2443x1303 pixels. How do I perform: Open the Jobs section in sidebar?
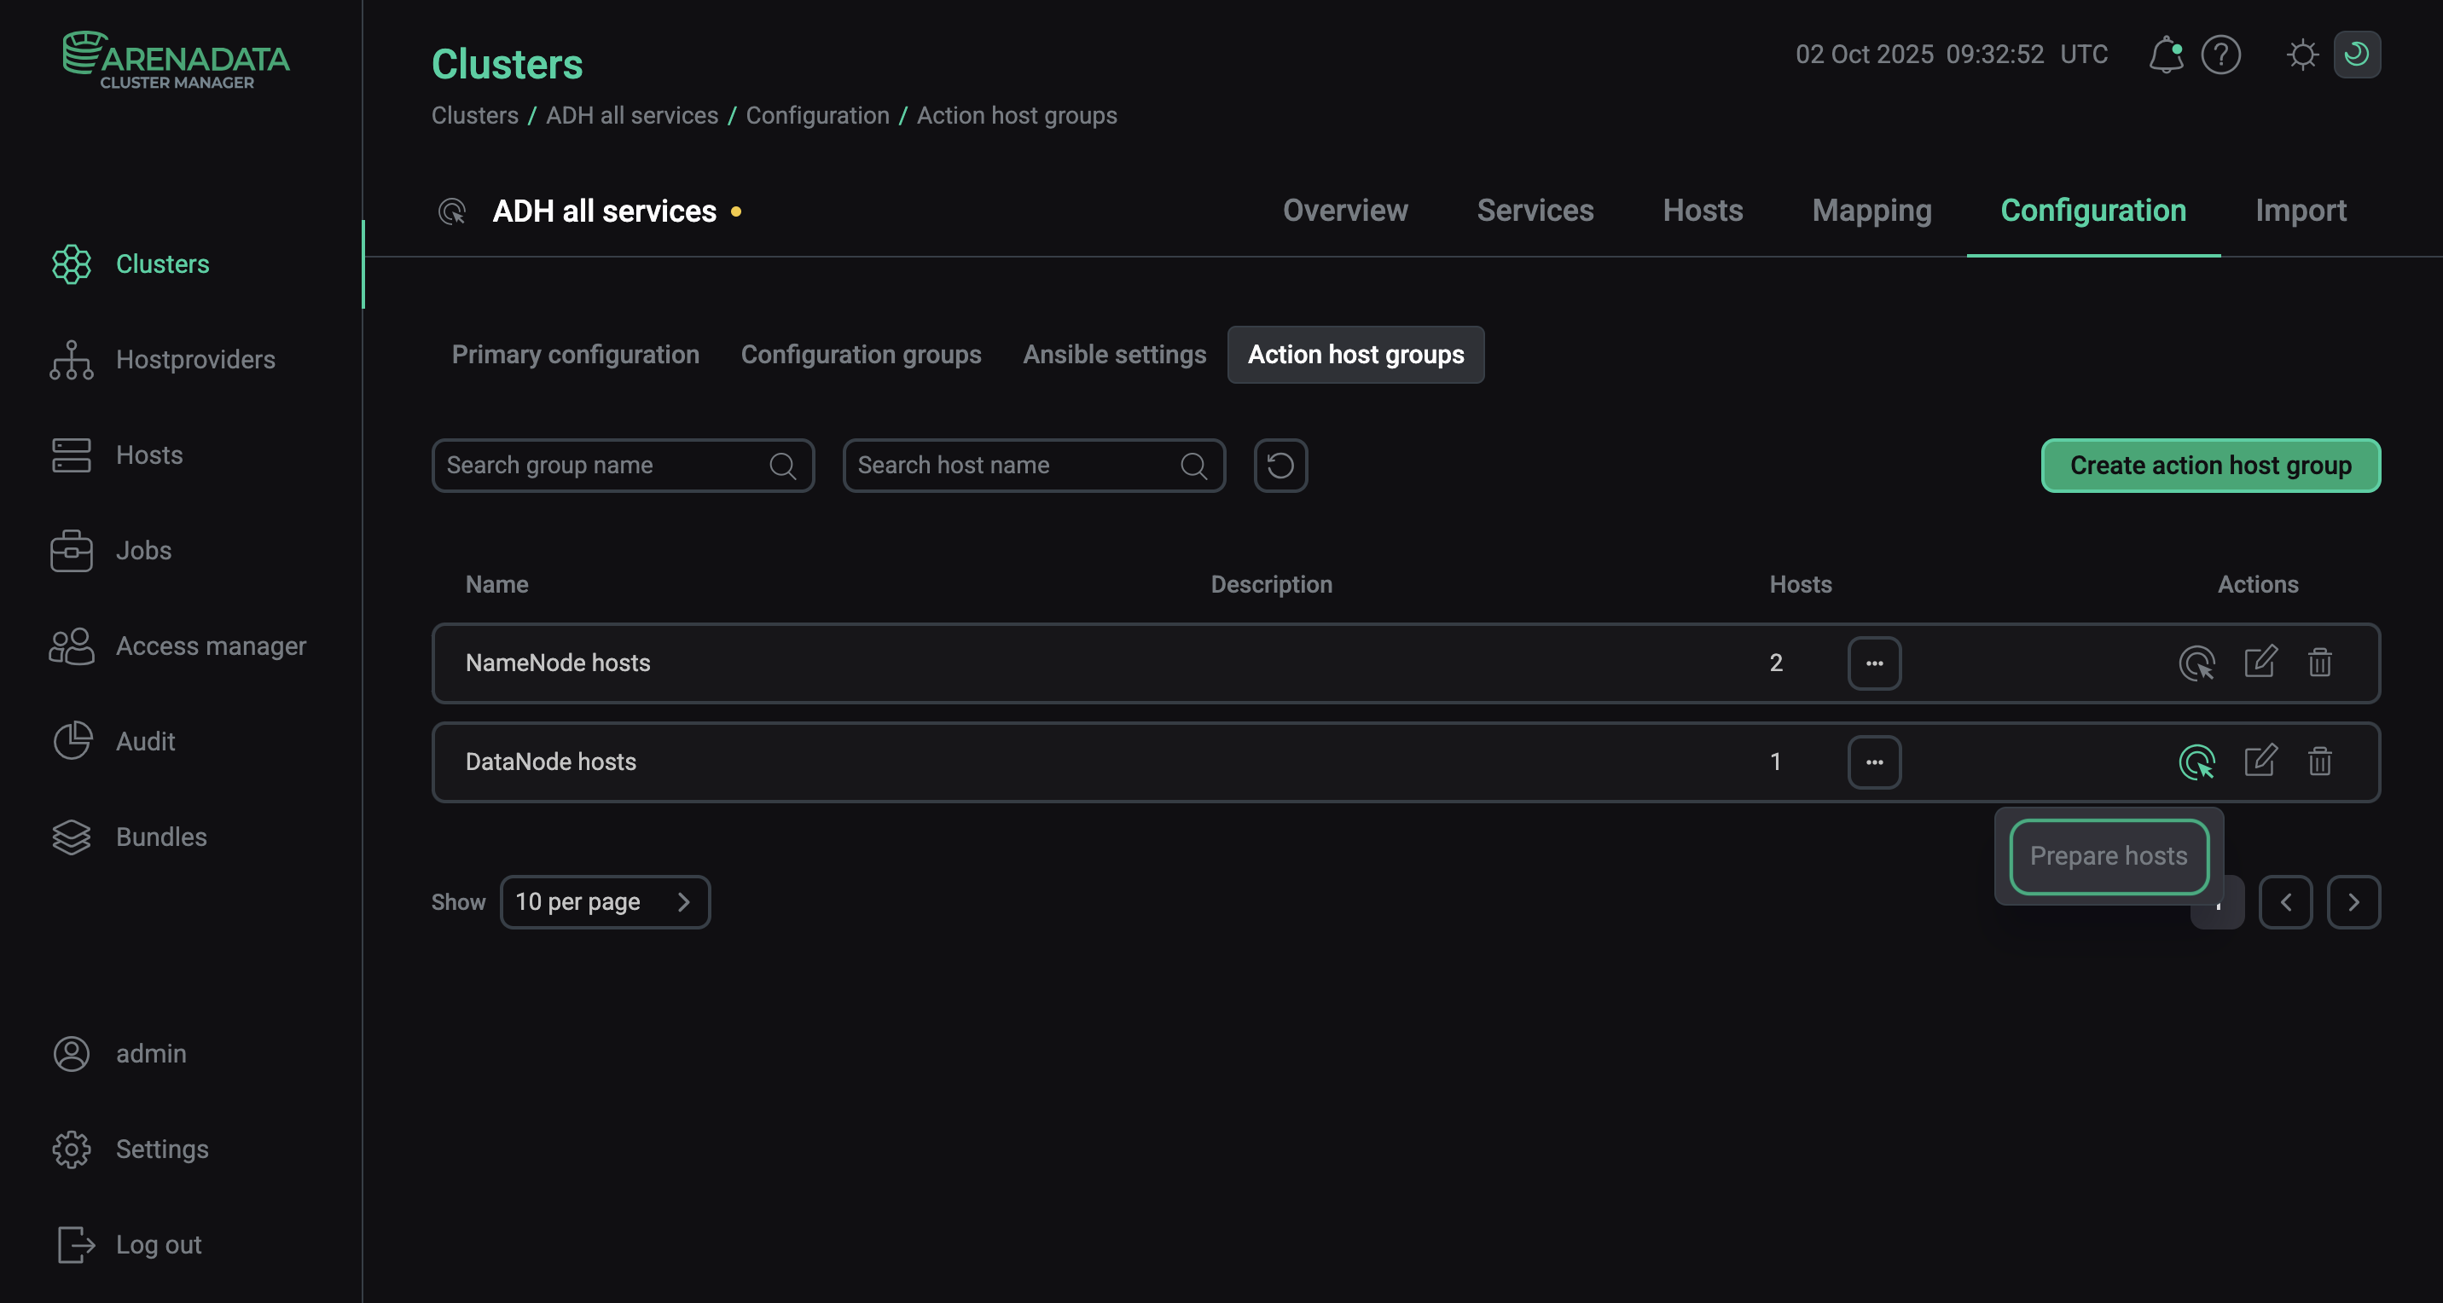click(143, 550)
